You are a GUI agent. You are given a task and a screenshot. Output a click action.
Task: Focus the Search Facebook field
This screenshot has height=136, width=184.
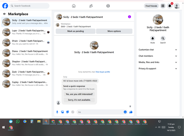[x=29, y=6]
